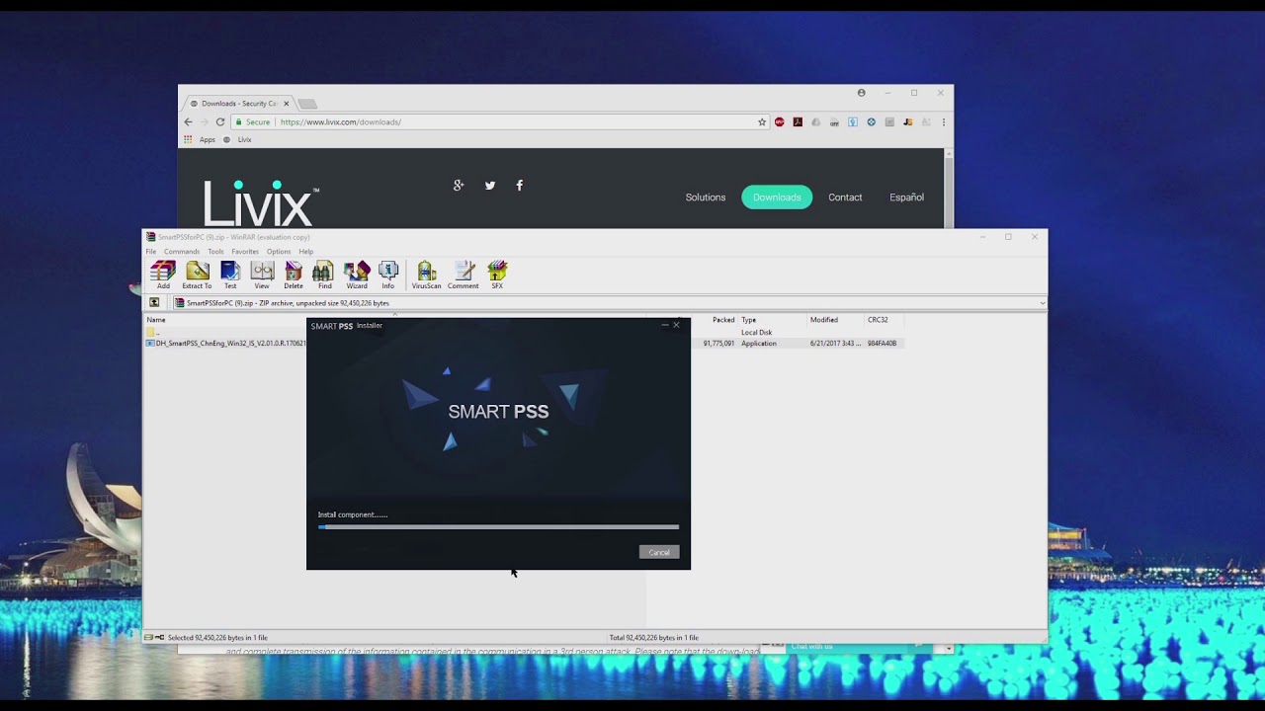This screenshot has height=711, width=1265.
Task: Sort archive list by Modified column
Action: coord(824,320)
